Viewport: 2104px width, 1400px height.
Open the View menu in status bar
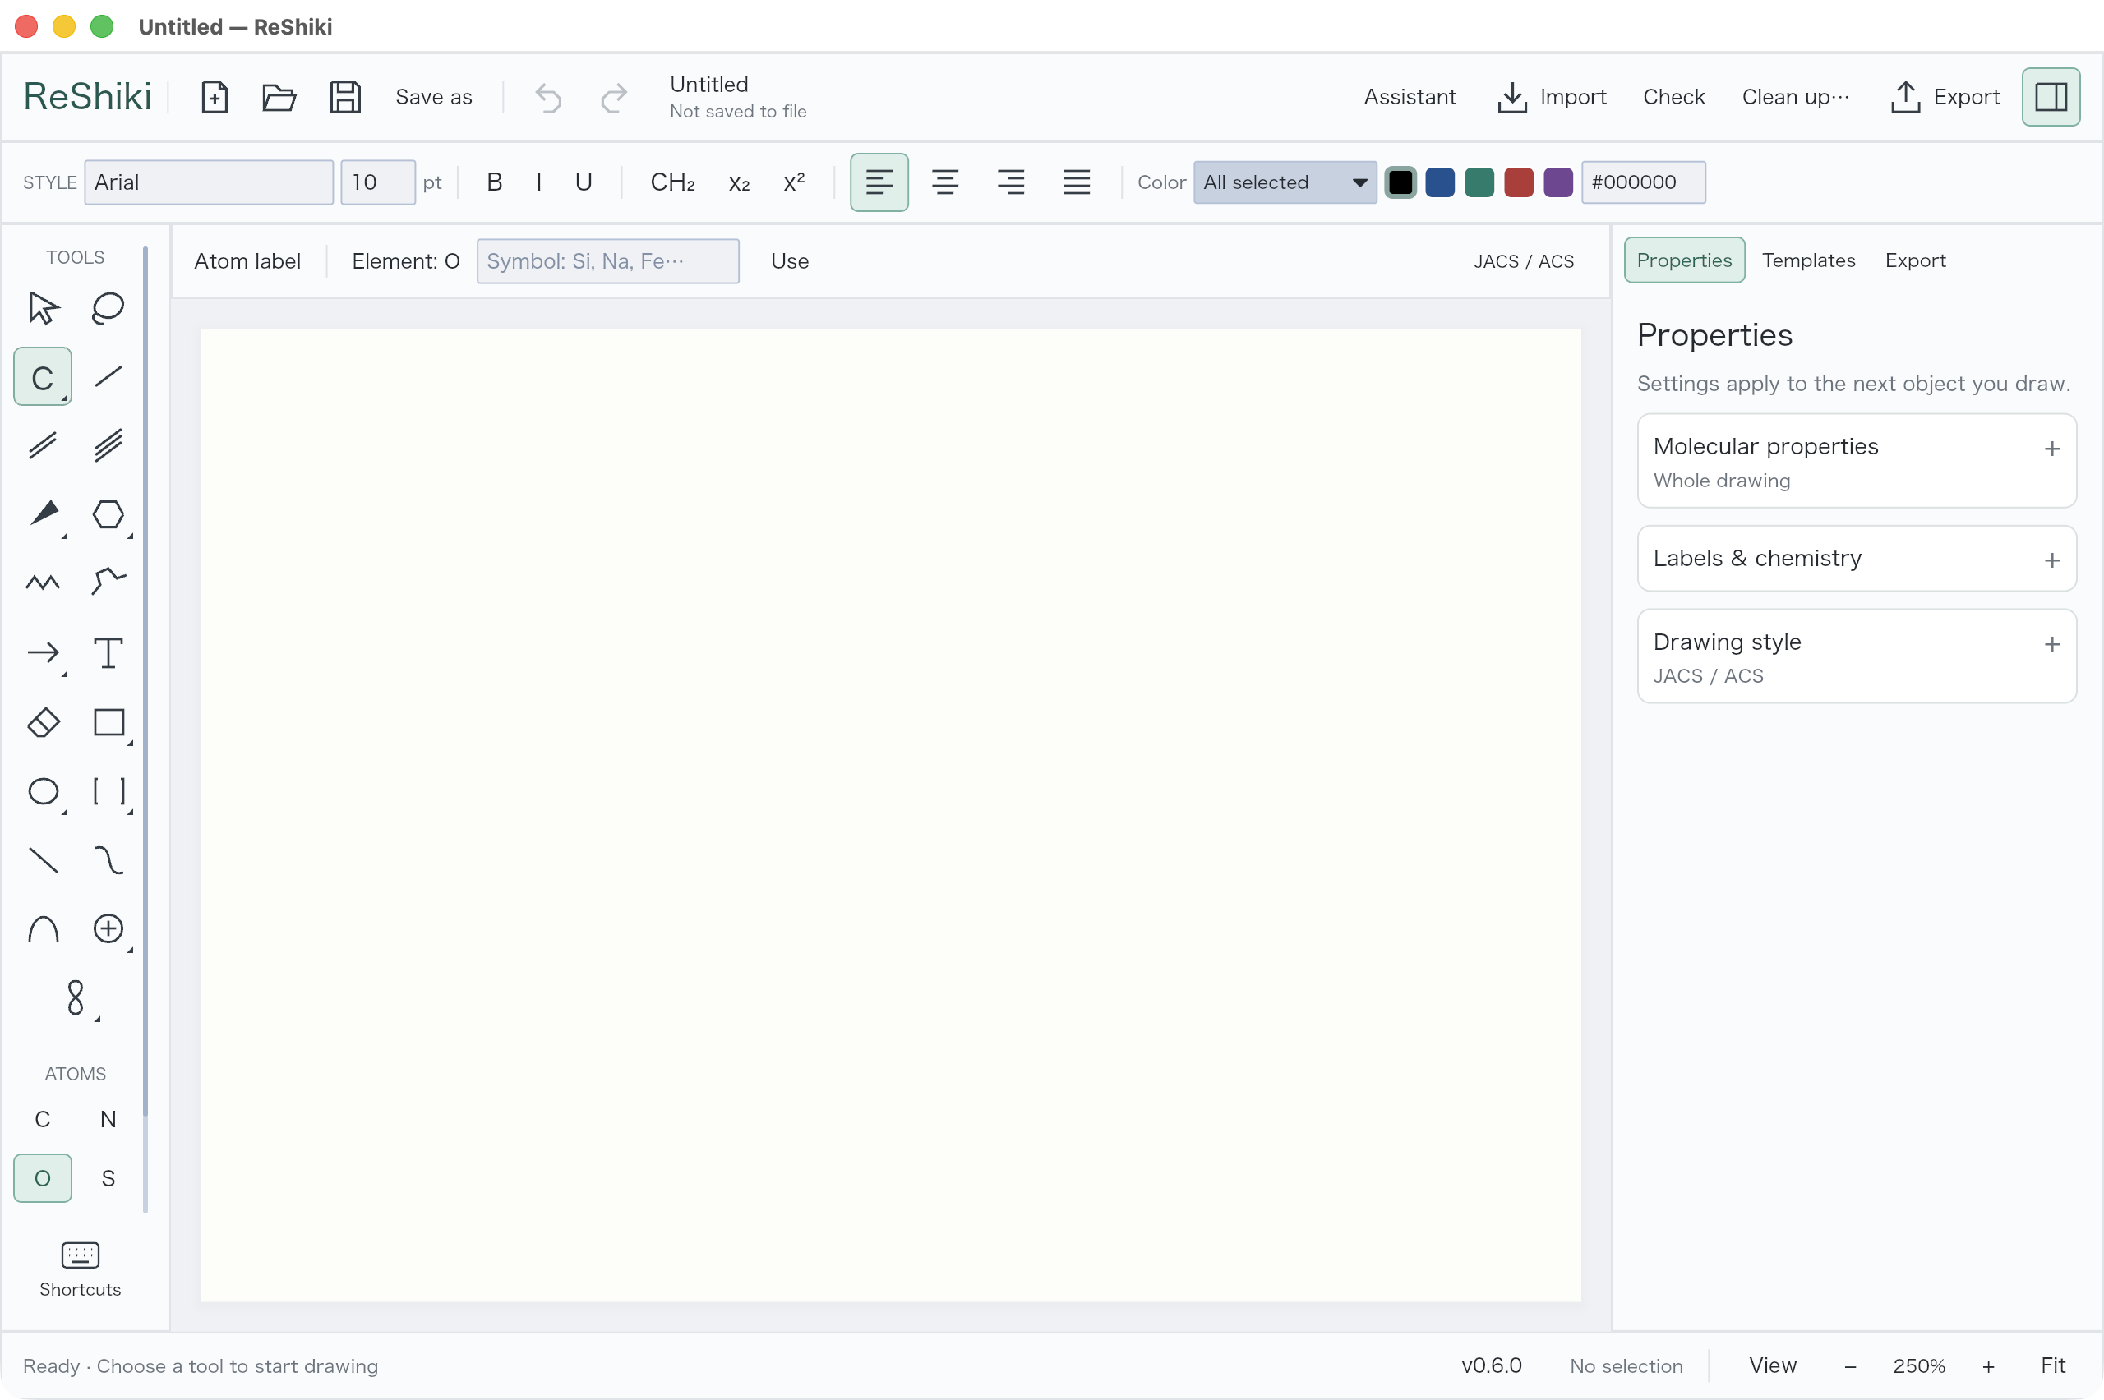pyautogui.click(x=1772, y=1365)
